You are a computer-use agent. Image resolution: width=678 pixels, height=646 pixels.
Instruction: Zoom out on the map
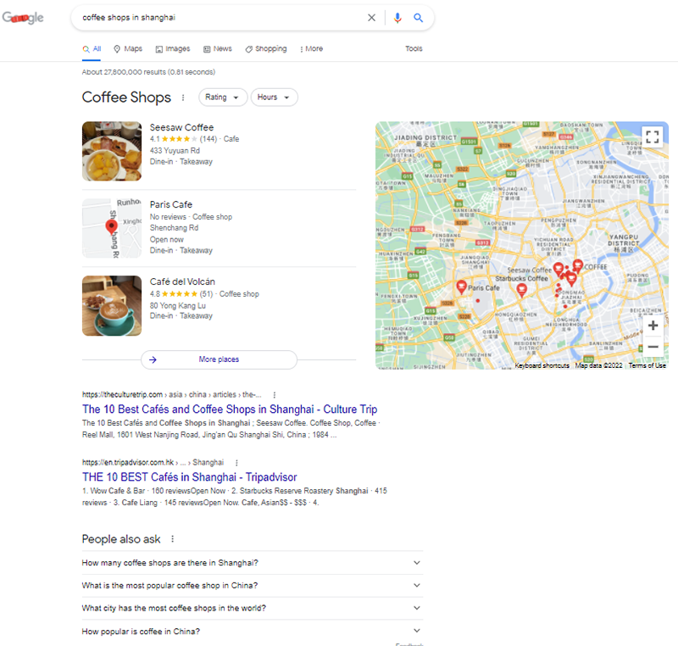coord(653,347)
